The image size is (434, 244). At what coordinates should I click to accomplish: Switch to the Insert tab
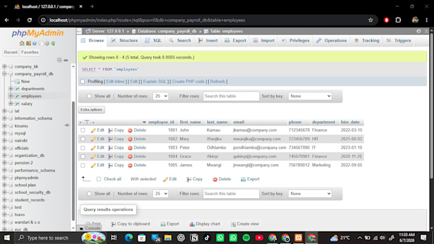pyautogui.click(x=208, y=41)
